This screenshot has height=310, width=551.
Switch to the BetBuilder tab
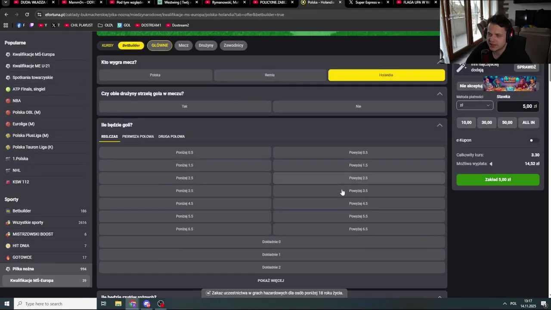131,45
